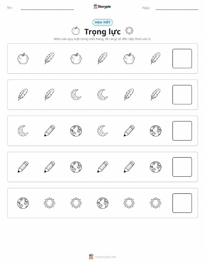Click the empty answer box in row one
Screen dimensions: 205x265
[x=182, y=58]
